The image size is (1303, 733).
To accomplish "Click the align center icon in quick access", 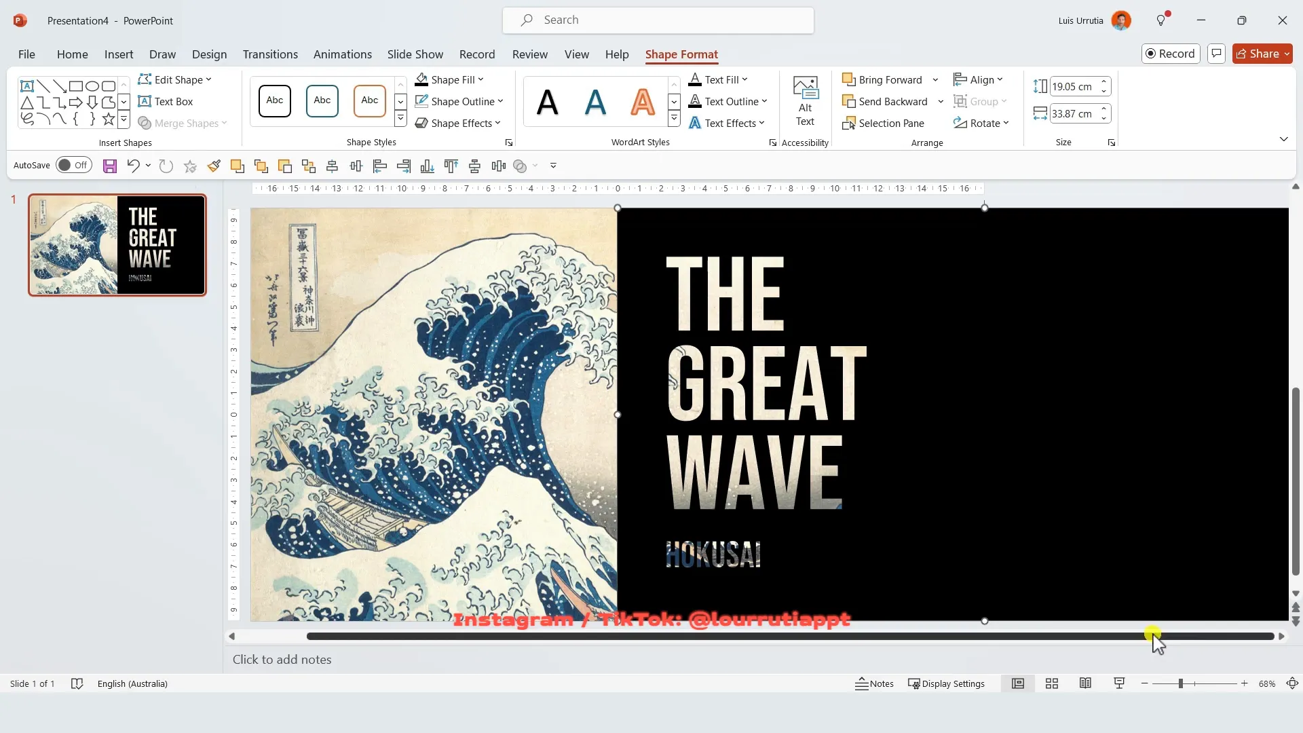I will (x=333, y=166).
